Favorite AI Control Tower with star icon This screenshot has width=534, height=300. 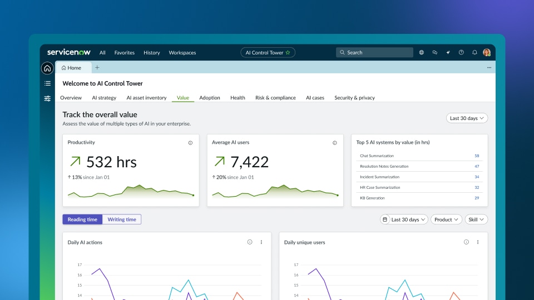coord(288,53)
